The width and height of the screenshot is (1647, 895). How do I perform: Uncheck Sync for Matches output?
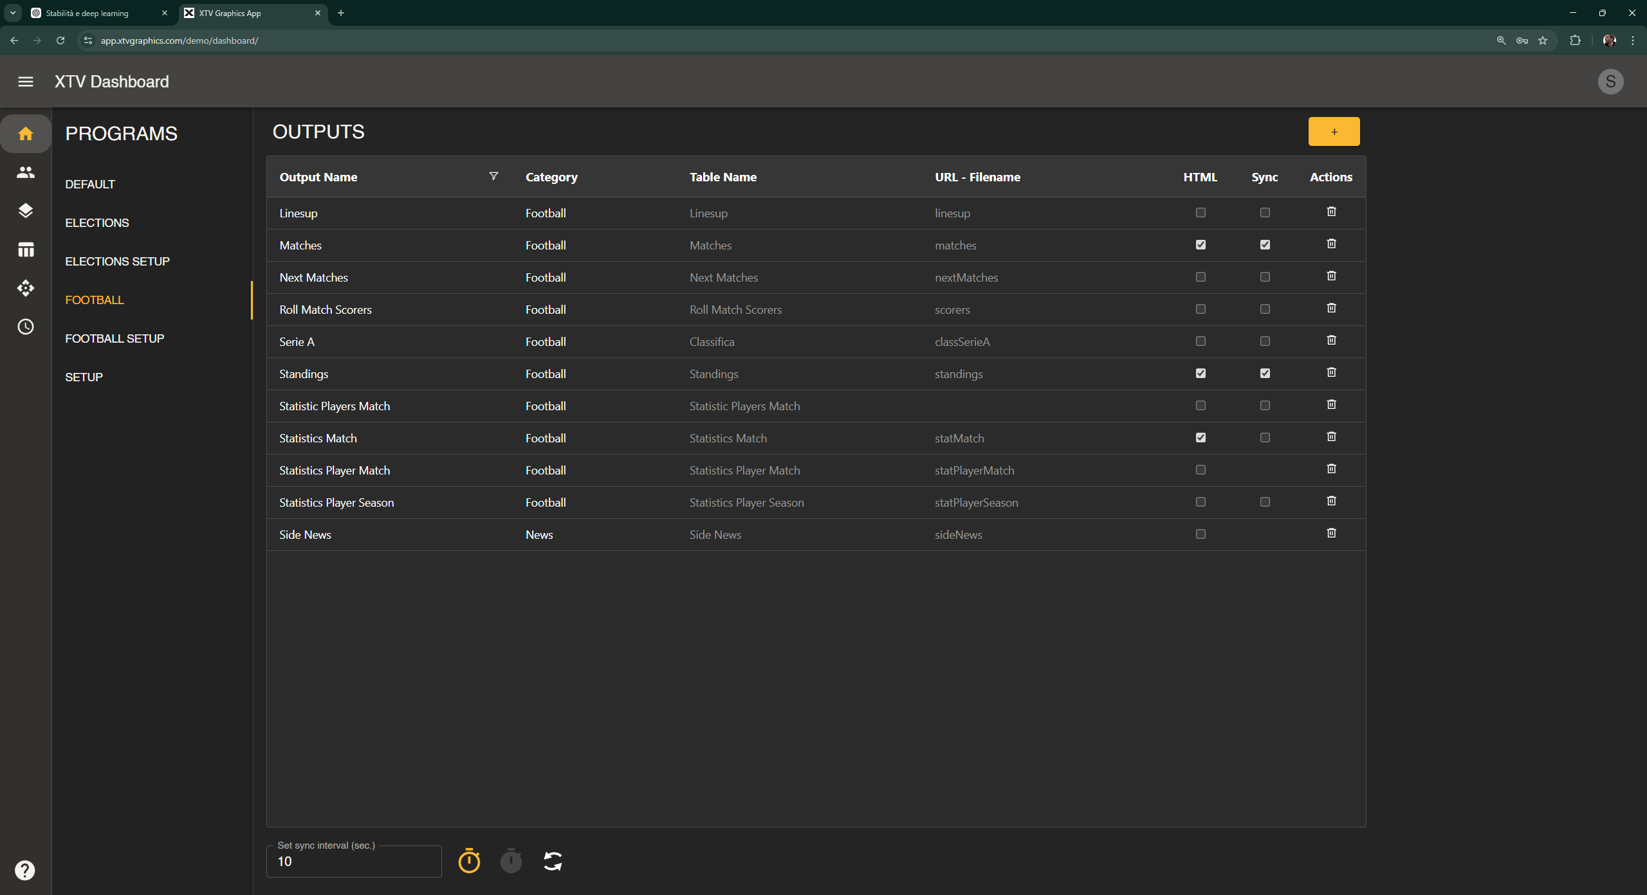click(1265, 245)
